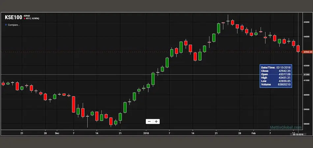Screen dimensions: 313x148
Task: Click the Volume 83805210 tooltip row
Action: 276,85
